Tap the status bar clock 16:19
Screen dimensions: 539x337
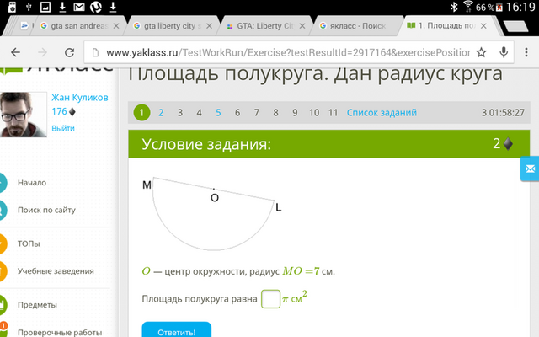520,7
